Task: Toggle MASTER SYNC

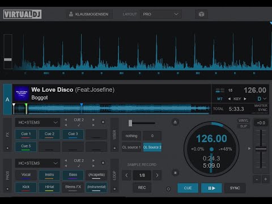Action: pos(261,108)
